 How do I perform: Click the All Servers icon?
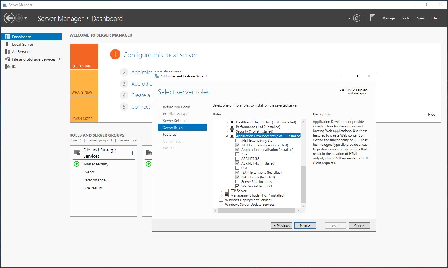point(7,52)
